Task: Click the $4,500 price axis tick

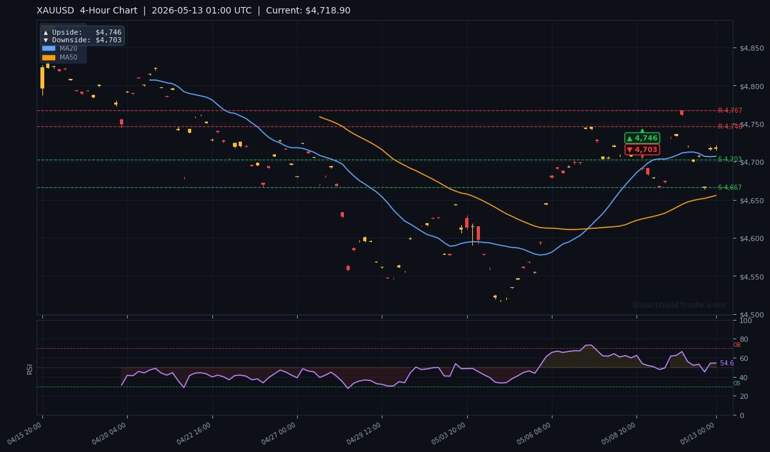Action: click(751, 315)
